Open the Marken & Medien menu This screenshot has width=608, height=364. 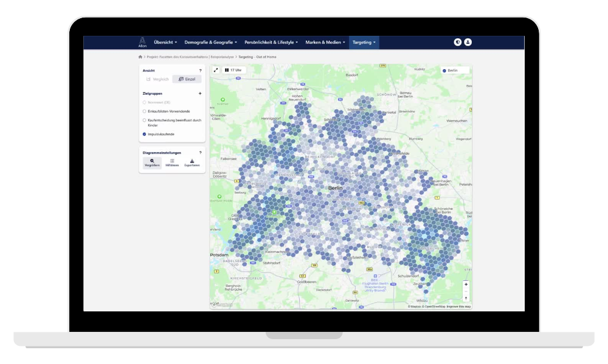click(325, 42)
